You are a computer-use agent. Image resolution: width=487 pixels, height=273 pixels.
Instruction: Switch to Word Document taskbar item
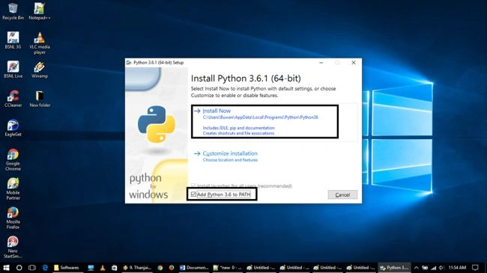pos(194,268)
